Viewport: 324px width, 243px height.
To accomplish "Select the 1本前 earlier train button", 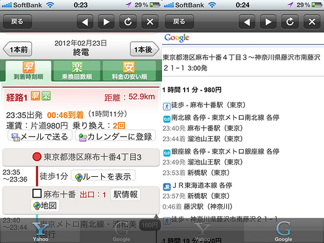I will (17, 49).
